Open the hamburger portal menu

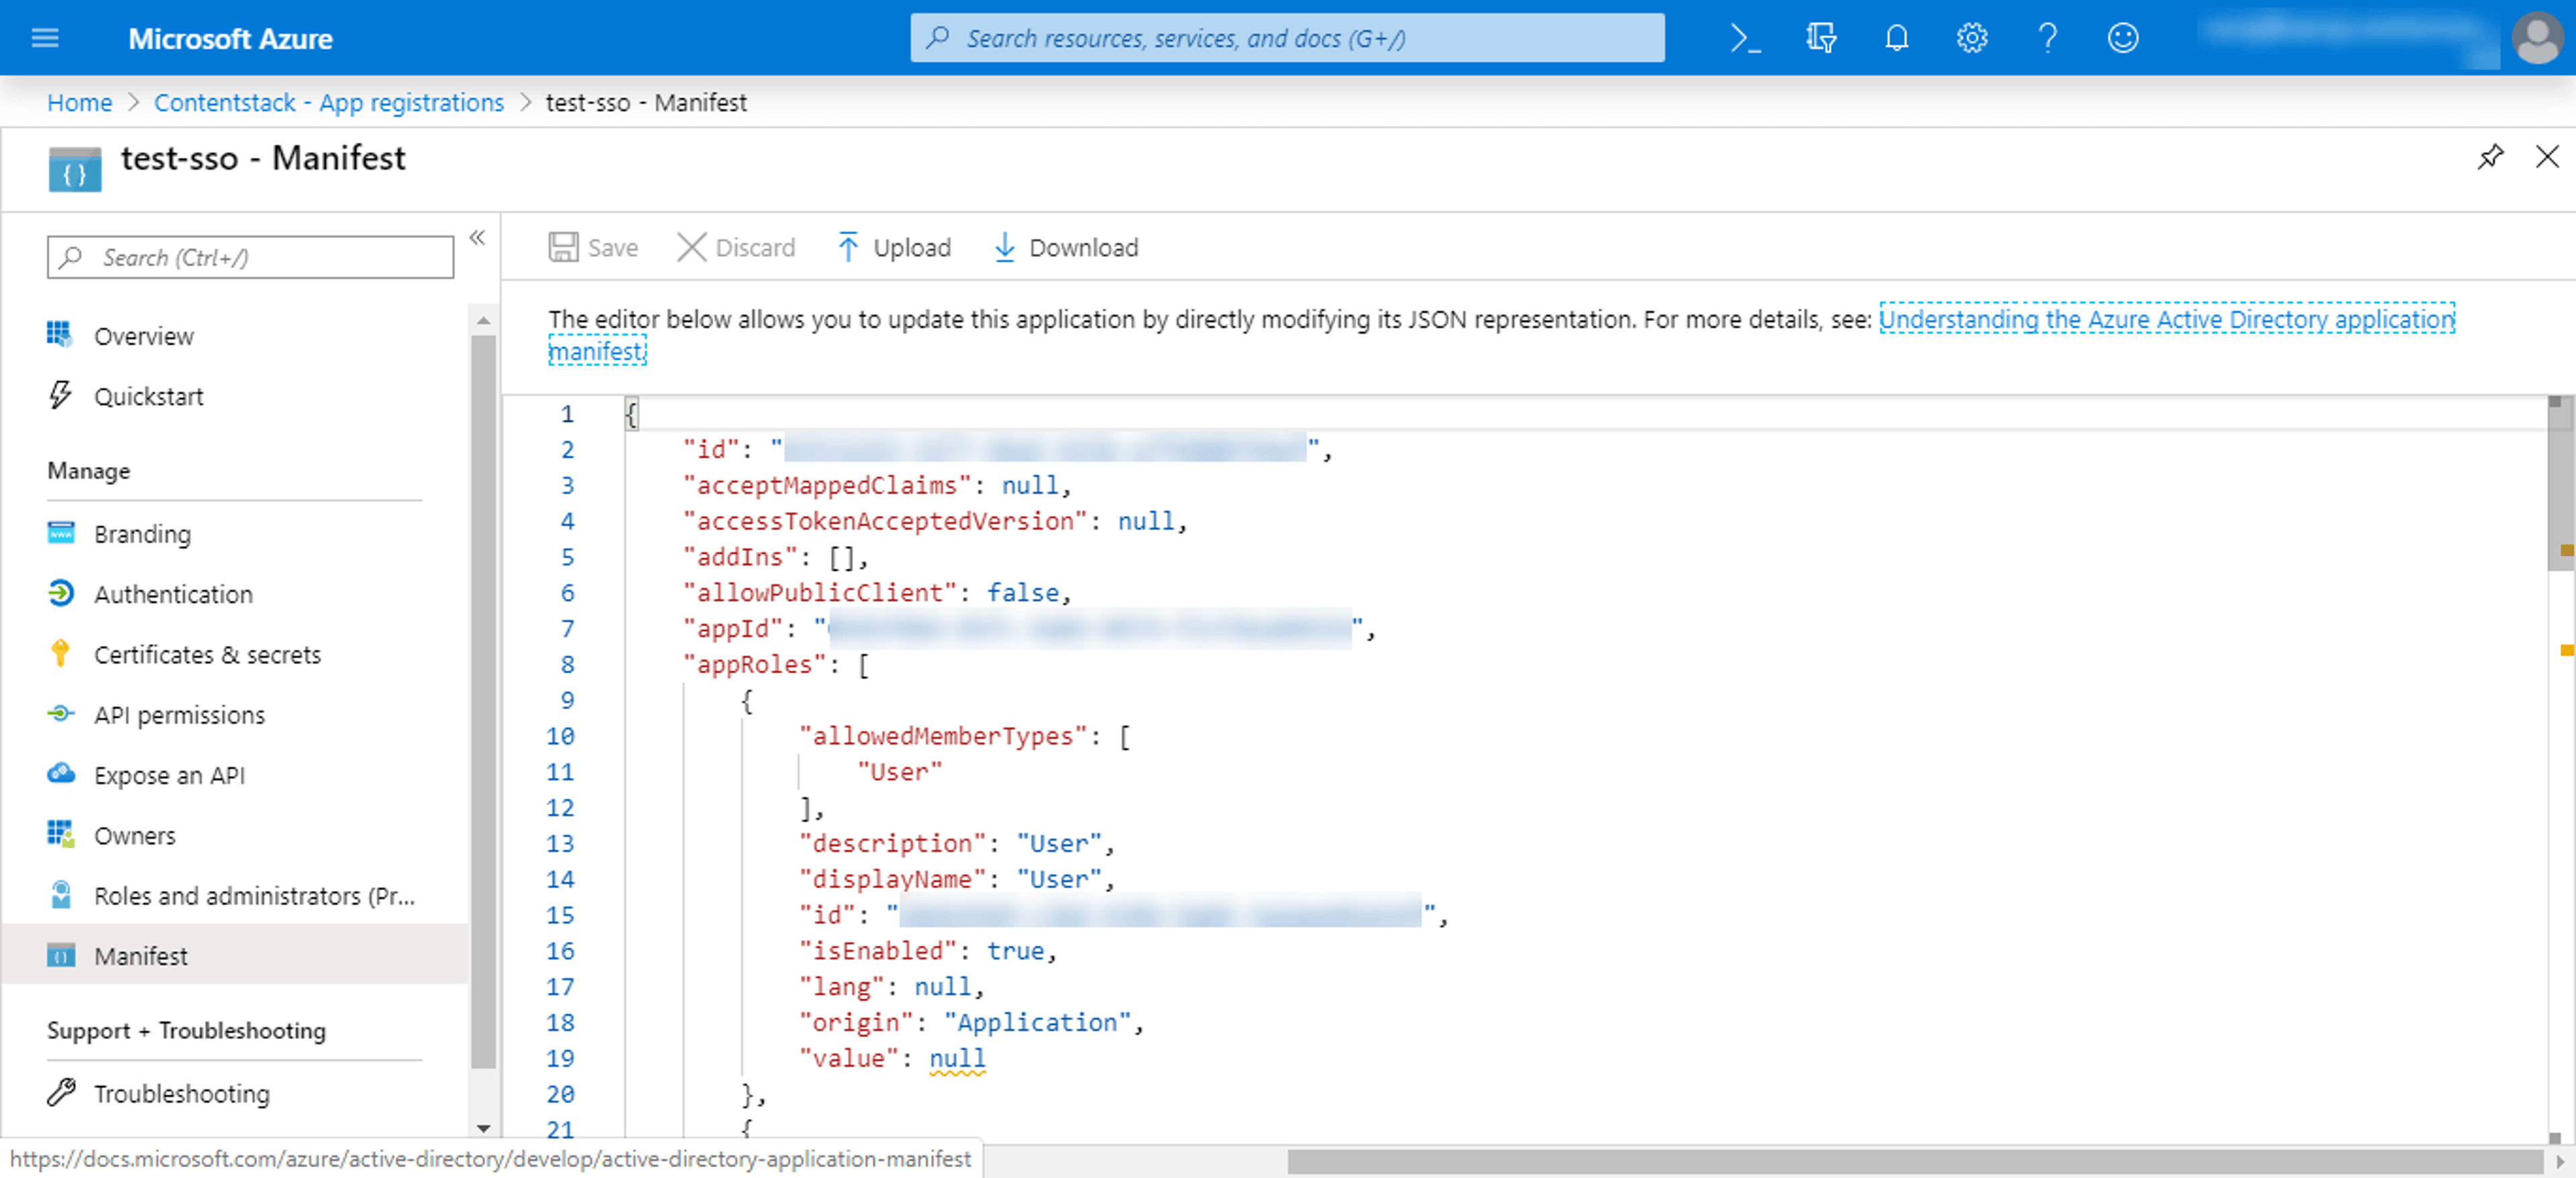[45, 38]
